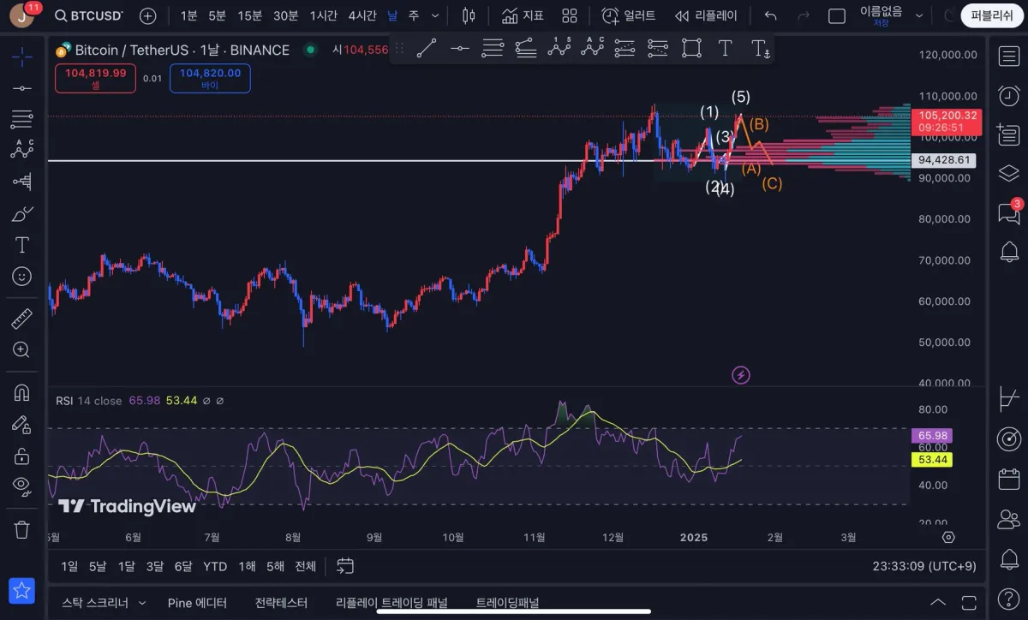1028x620 pixels.
Task: Open the layout setup grid menu
Action: (570, 15)
